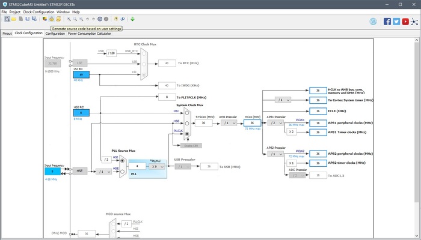Viewport: 421px width, 240px height.
Task: Select LSI input in RTC Clock Mux
Action: (x=144, y=75)
